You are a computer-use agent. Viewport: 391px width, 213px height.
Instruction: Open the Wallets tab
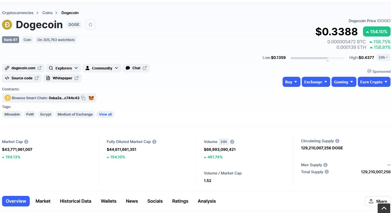tap(109, 201)
